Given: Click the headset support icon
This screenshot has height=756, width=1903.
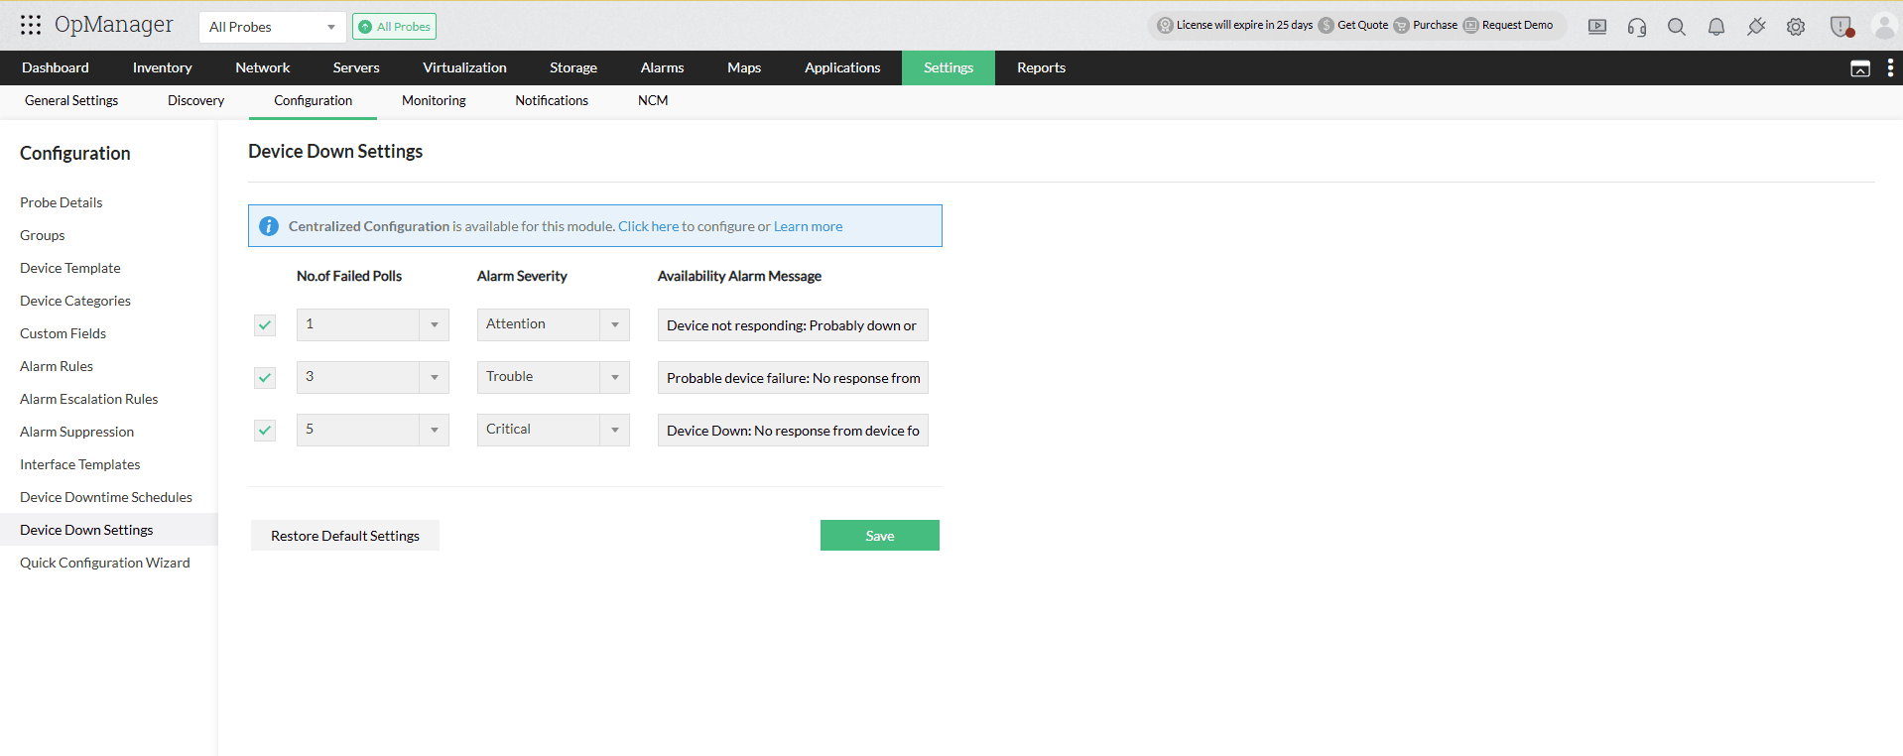Looking at the screenshot, I should [1637, 27].
